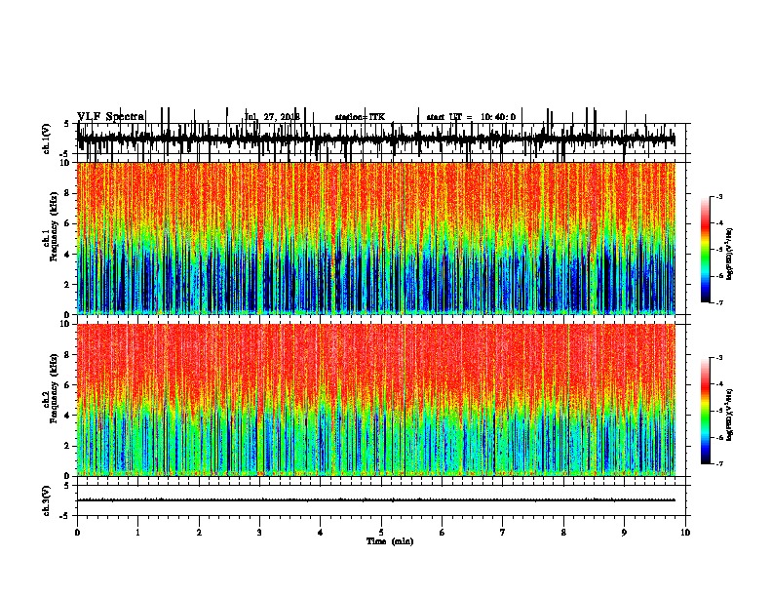Click the "-3" label on ch.1 colorbar
Screen dimensions: 772x597
[719, 196]
